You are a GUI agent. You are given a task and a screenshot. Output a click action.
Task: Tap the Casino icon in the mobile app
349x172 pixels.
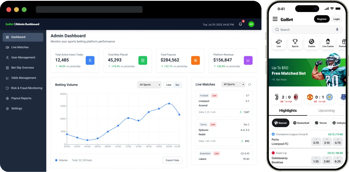pos(311,42)
